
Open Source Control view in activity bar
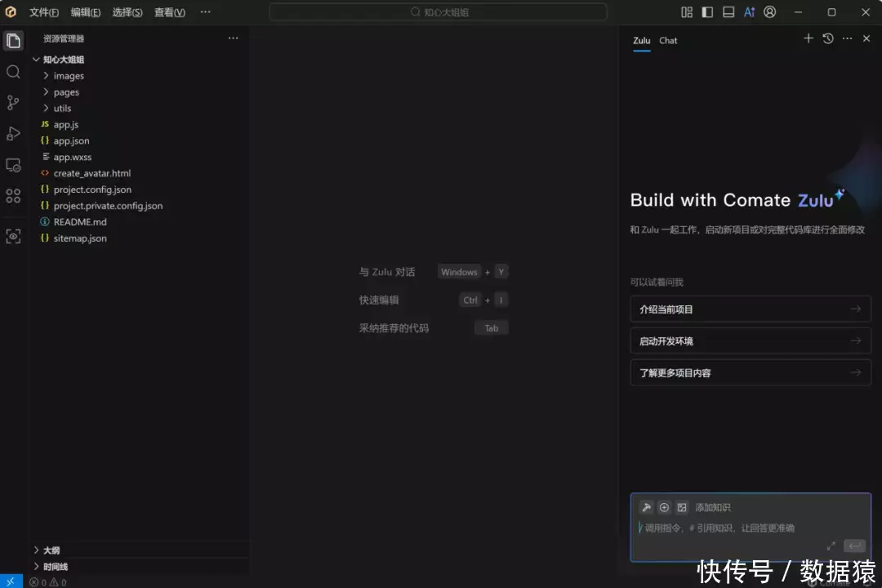13,102
